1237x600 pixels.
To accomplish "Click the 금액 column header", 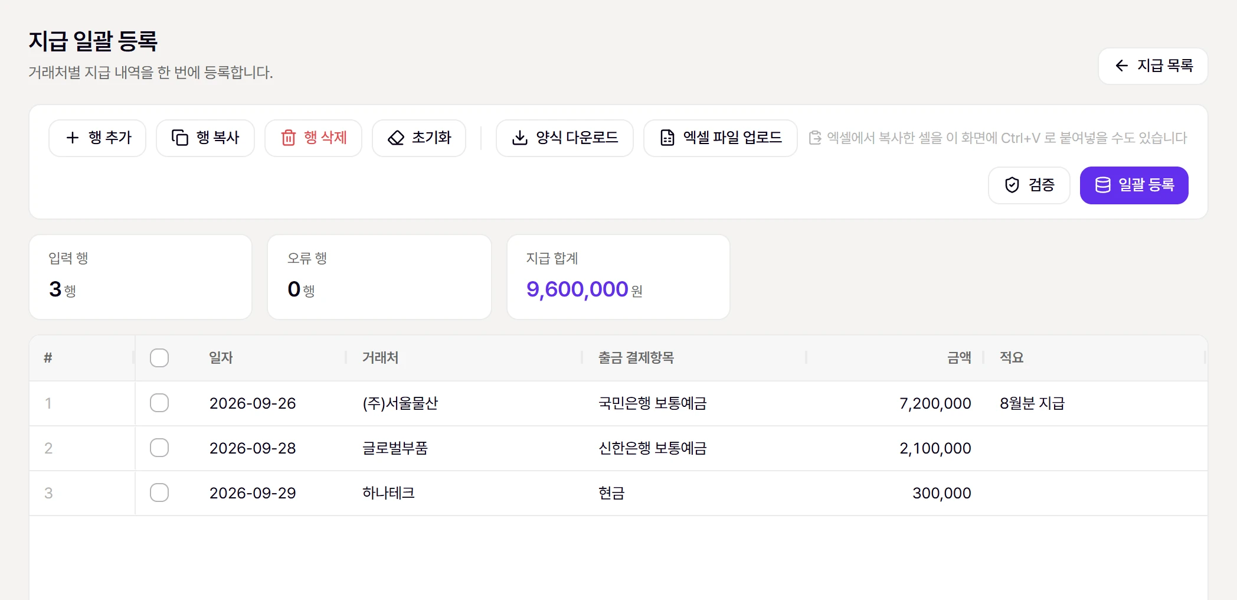I will click(959, 358).
